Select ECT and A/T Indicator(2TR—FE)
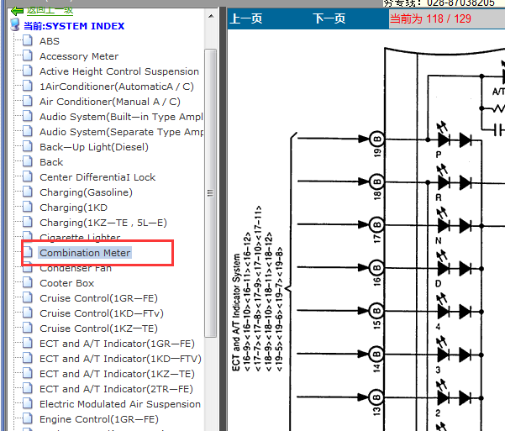Image resolution: width=505 pixels, height=431 pixels. point(116,389)
